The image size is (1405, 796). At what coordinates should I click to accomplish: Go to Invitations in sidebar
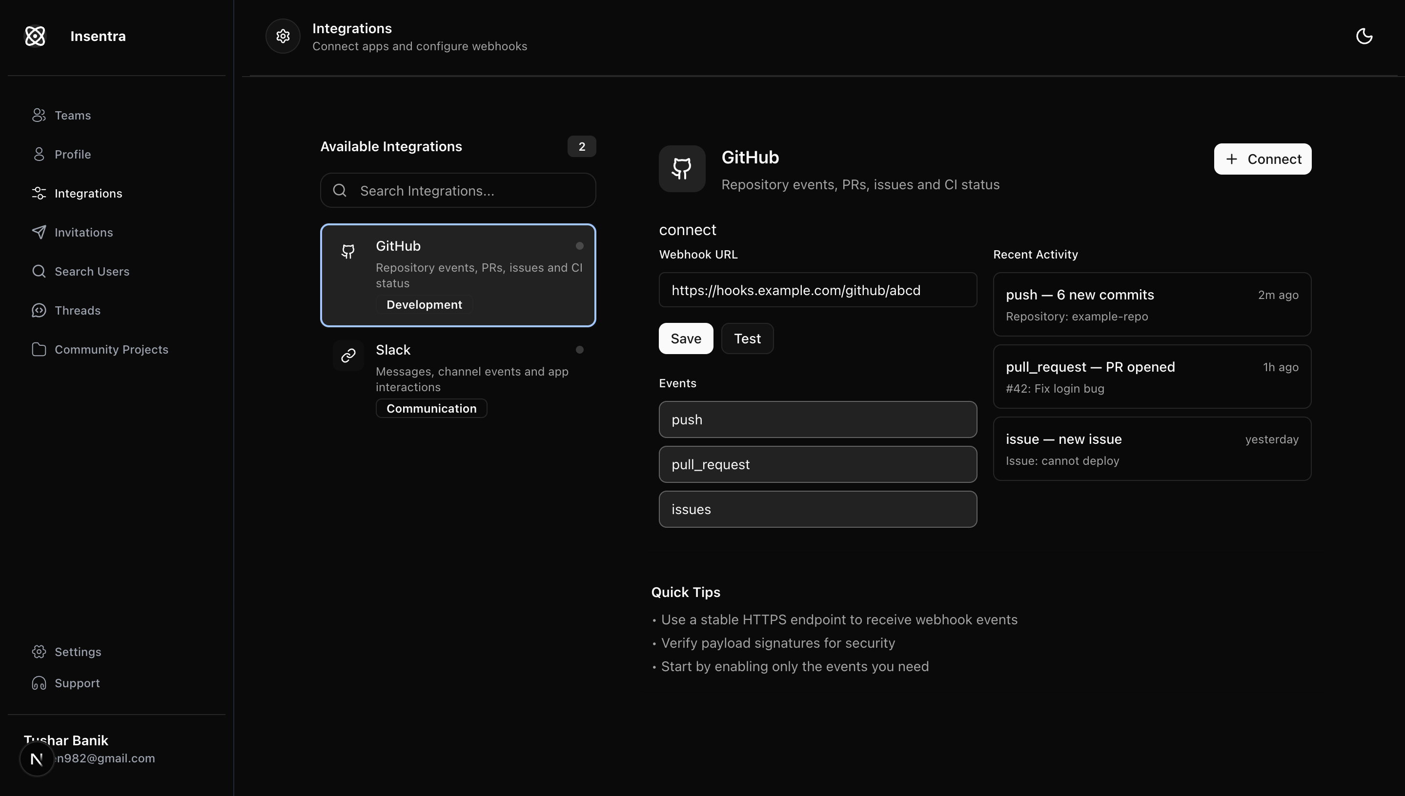click(x=83, y=232)
